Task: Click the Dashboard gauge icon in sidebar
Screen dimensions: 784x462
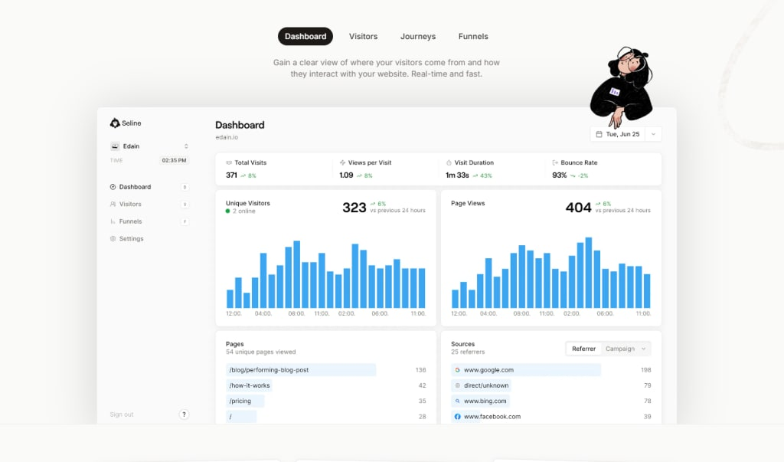Action: [x=113, y=187]
